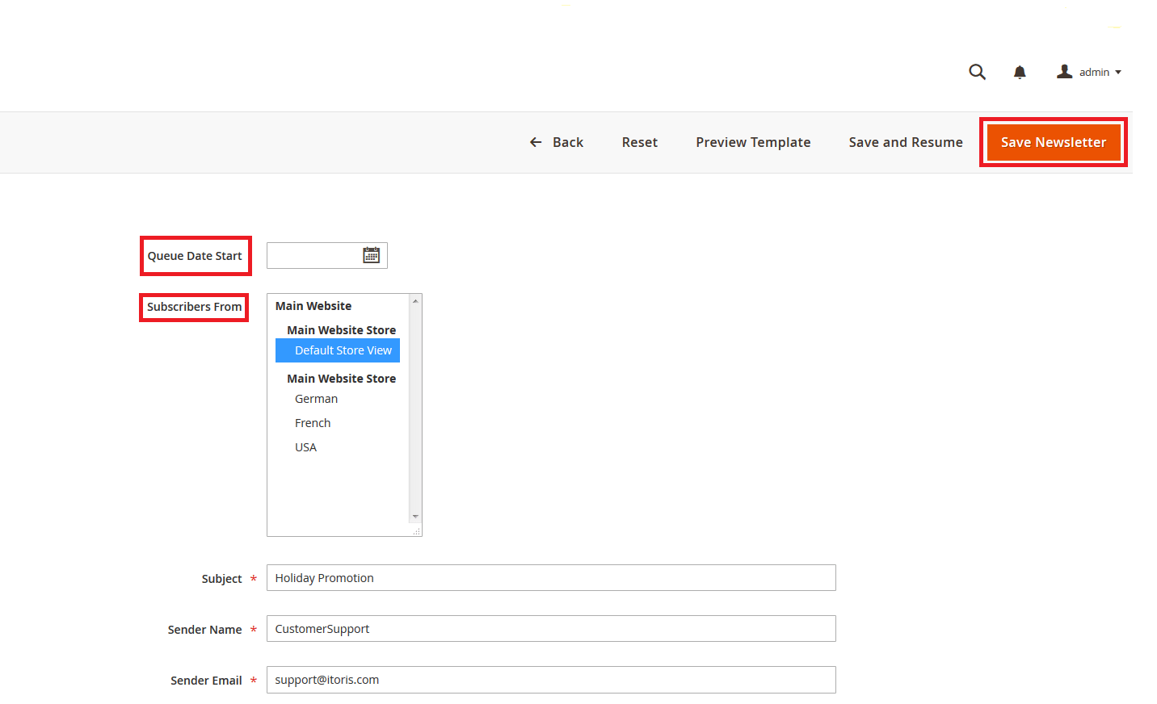Click the Sender Name label
This screenshot has width=1157, height=704.
click(204, 630)
